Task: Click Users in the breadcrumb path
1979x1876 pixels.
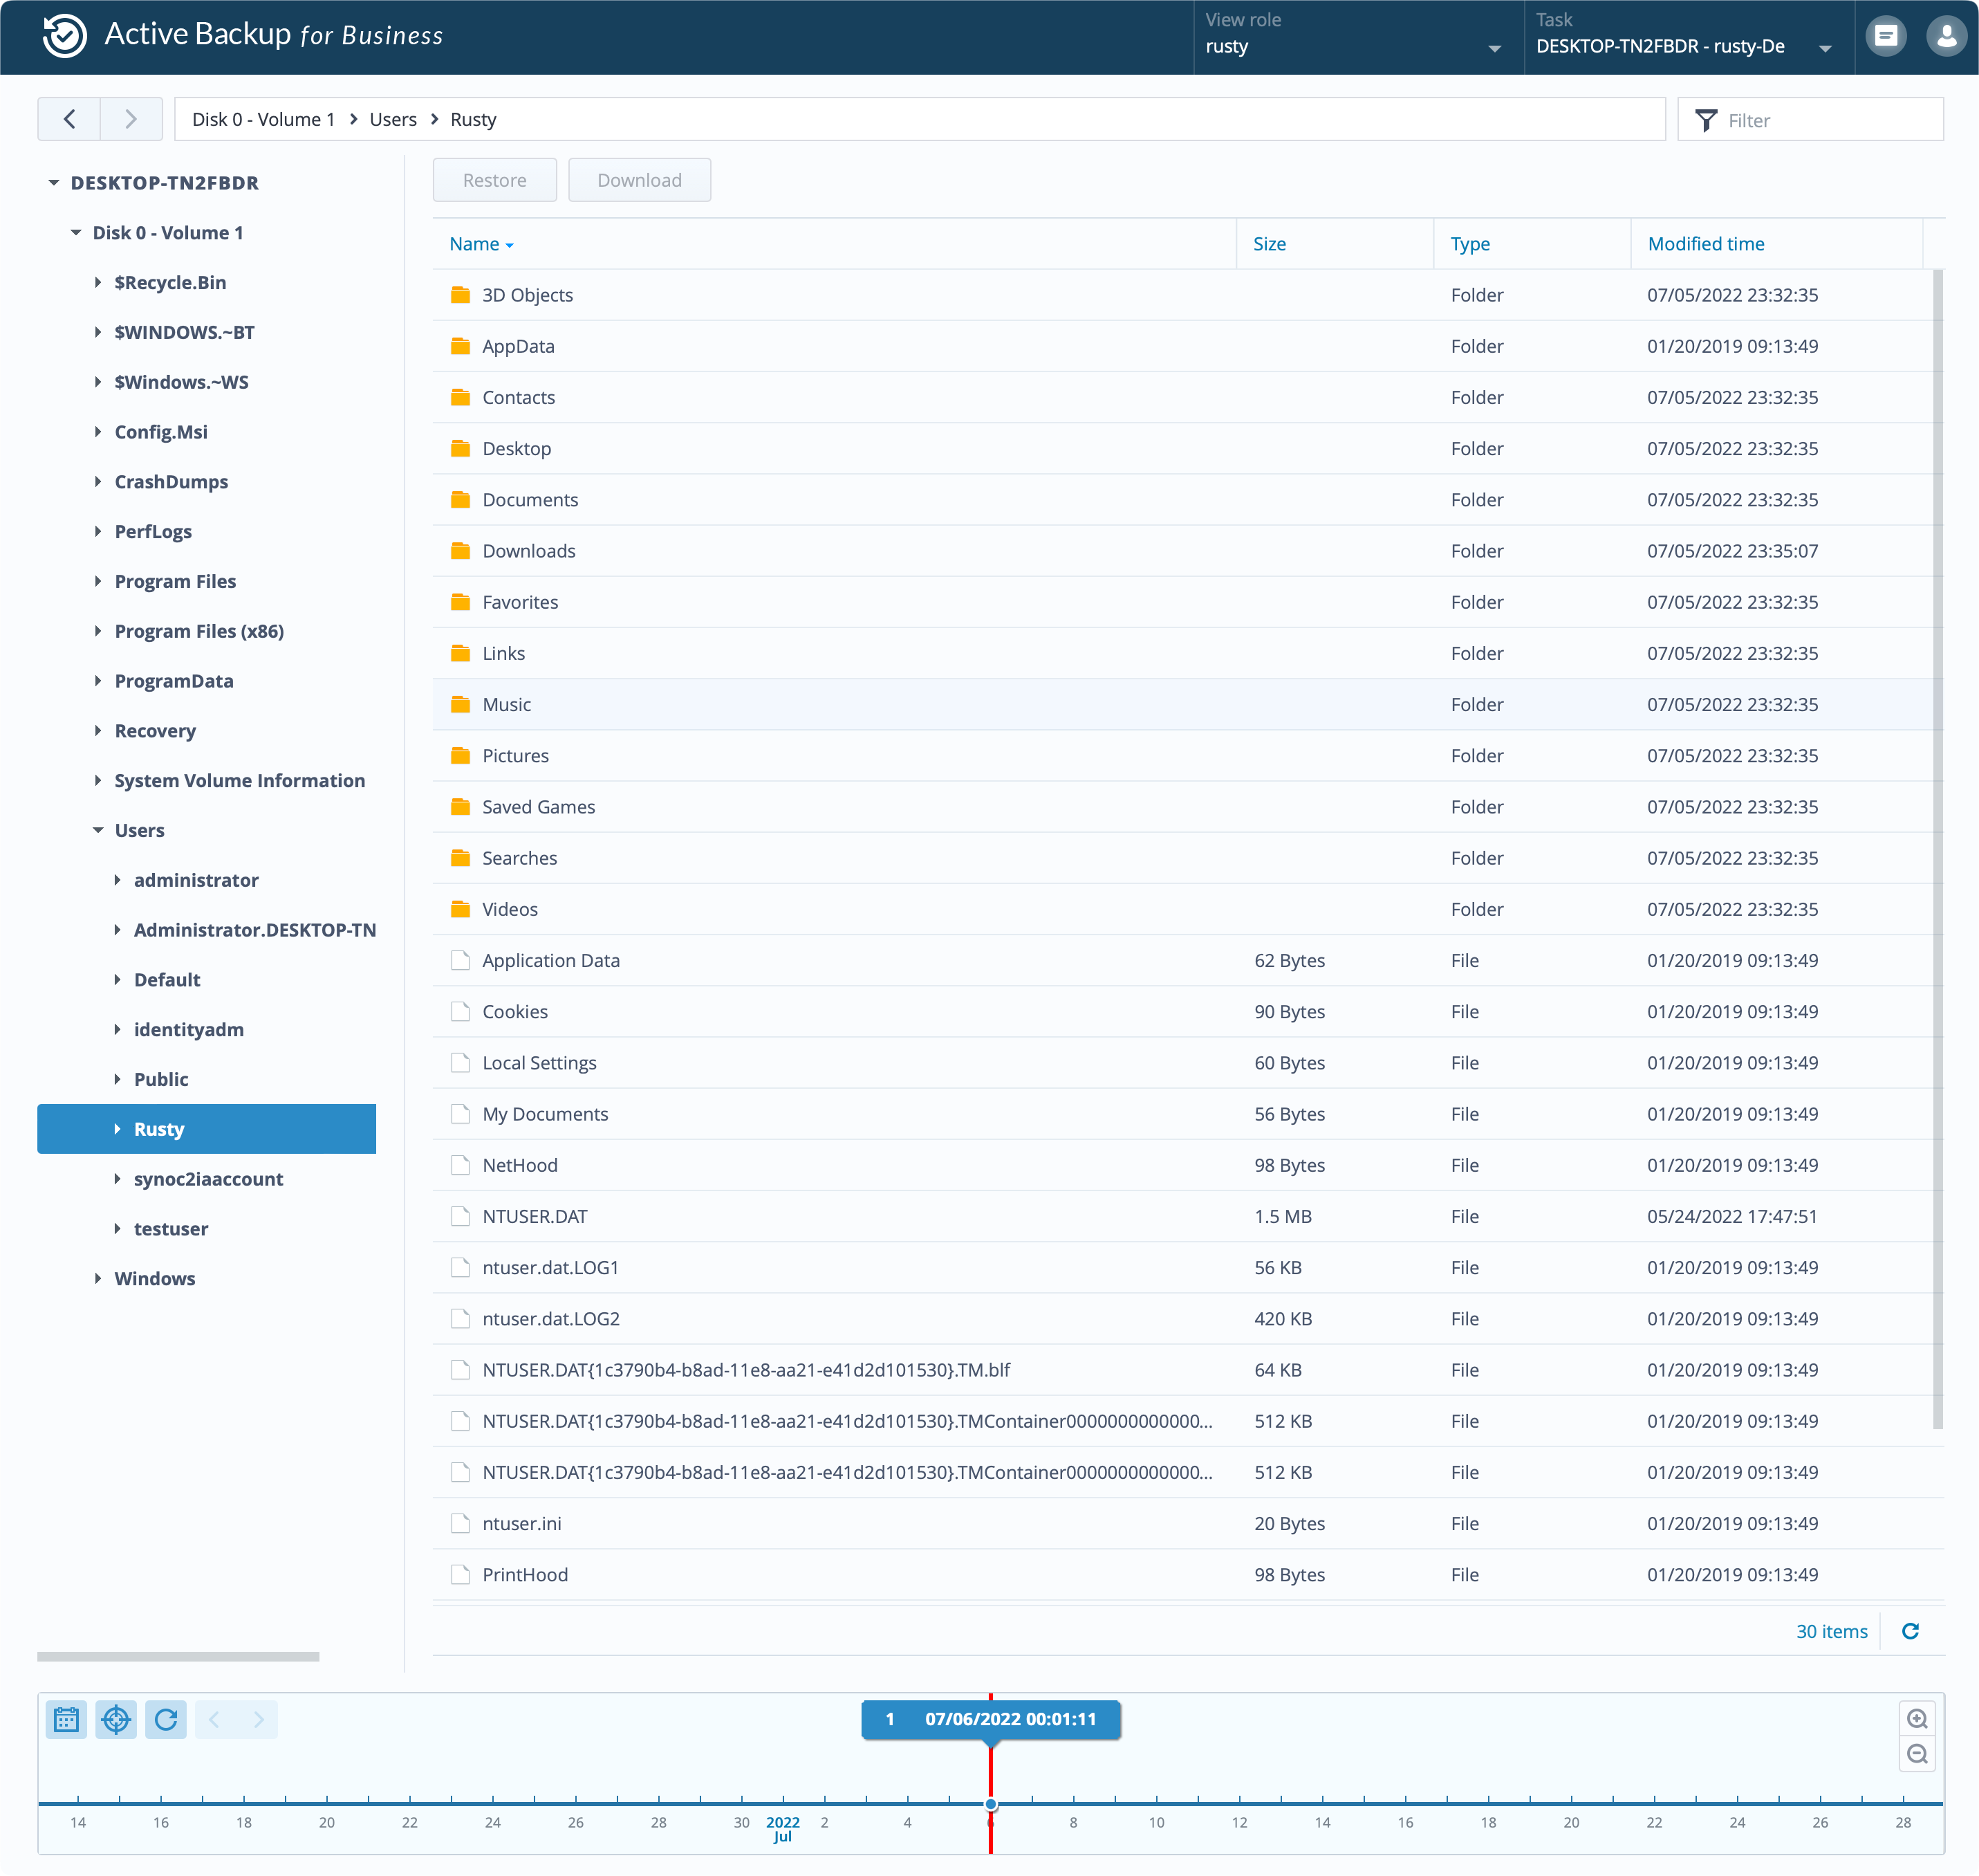Action: [393, 119]
